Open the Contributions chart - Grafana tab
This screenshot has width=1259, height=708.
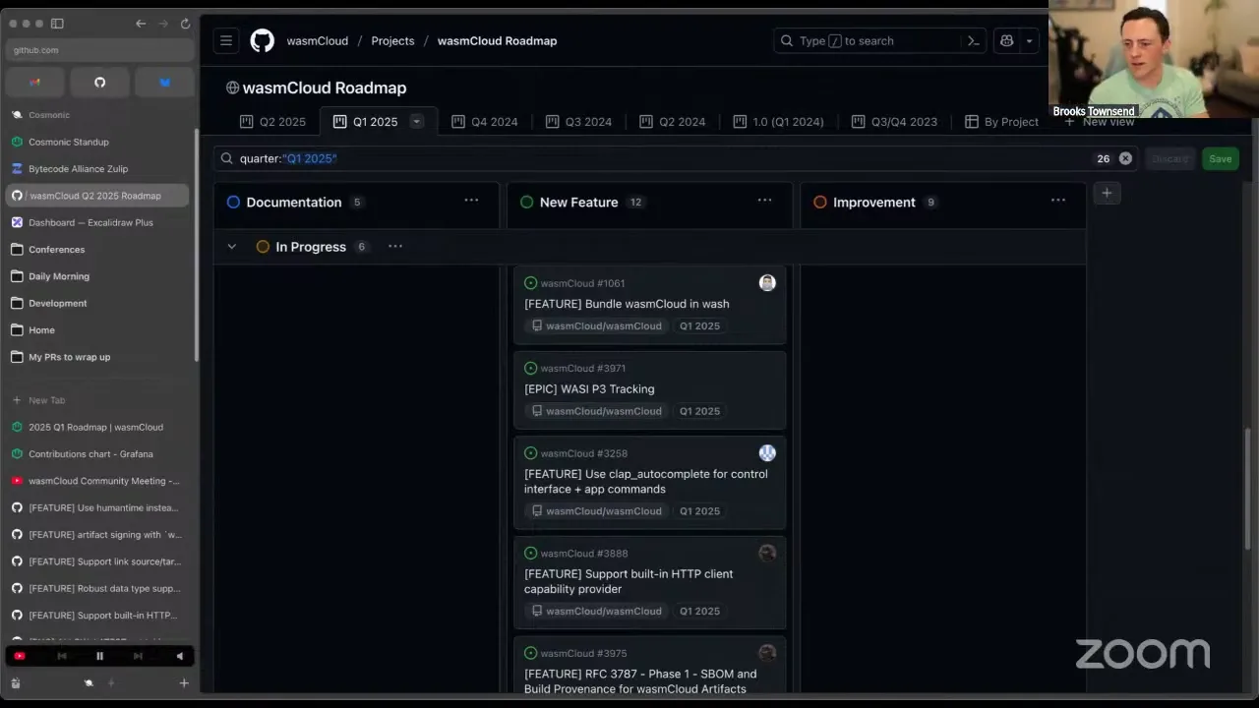[97, 454]
